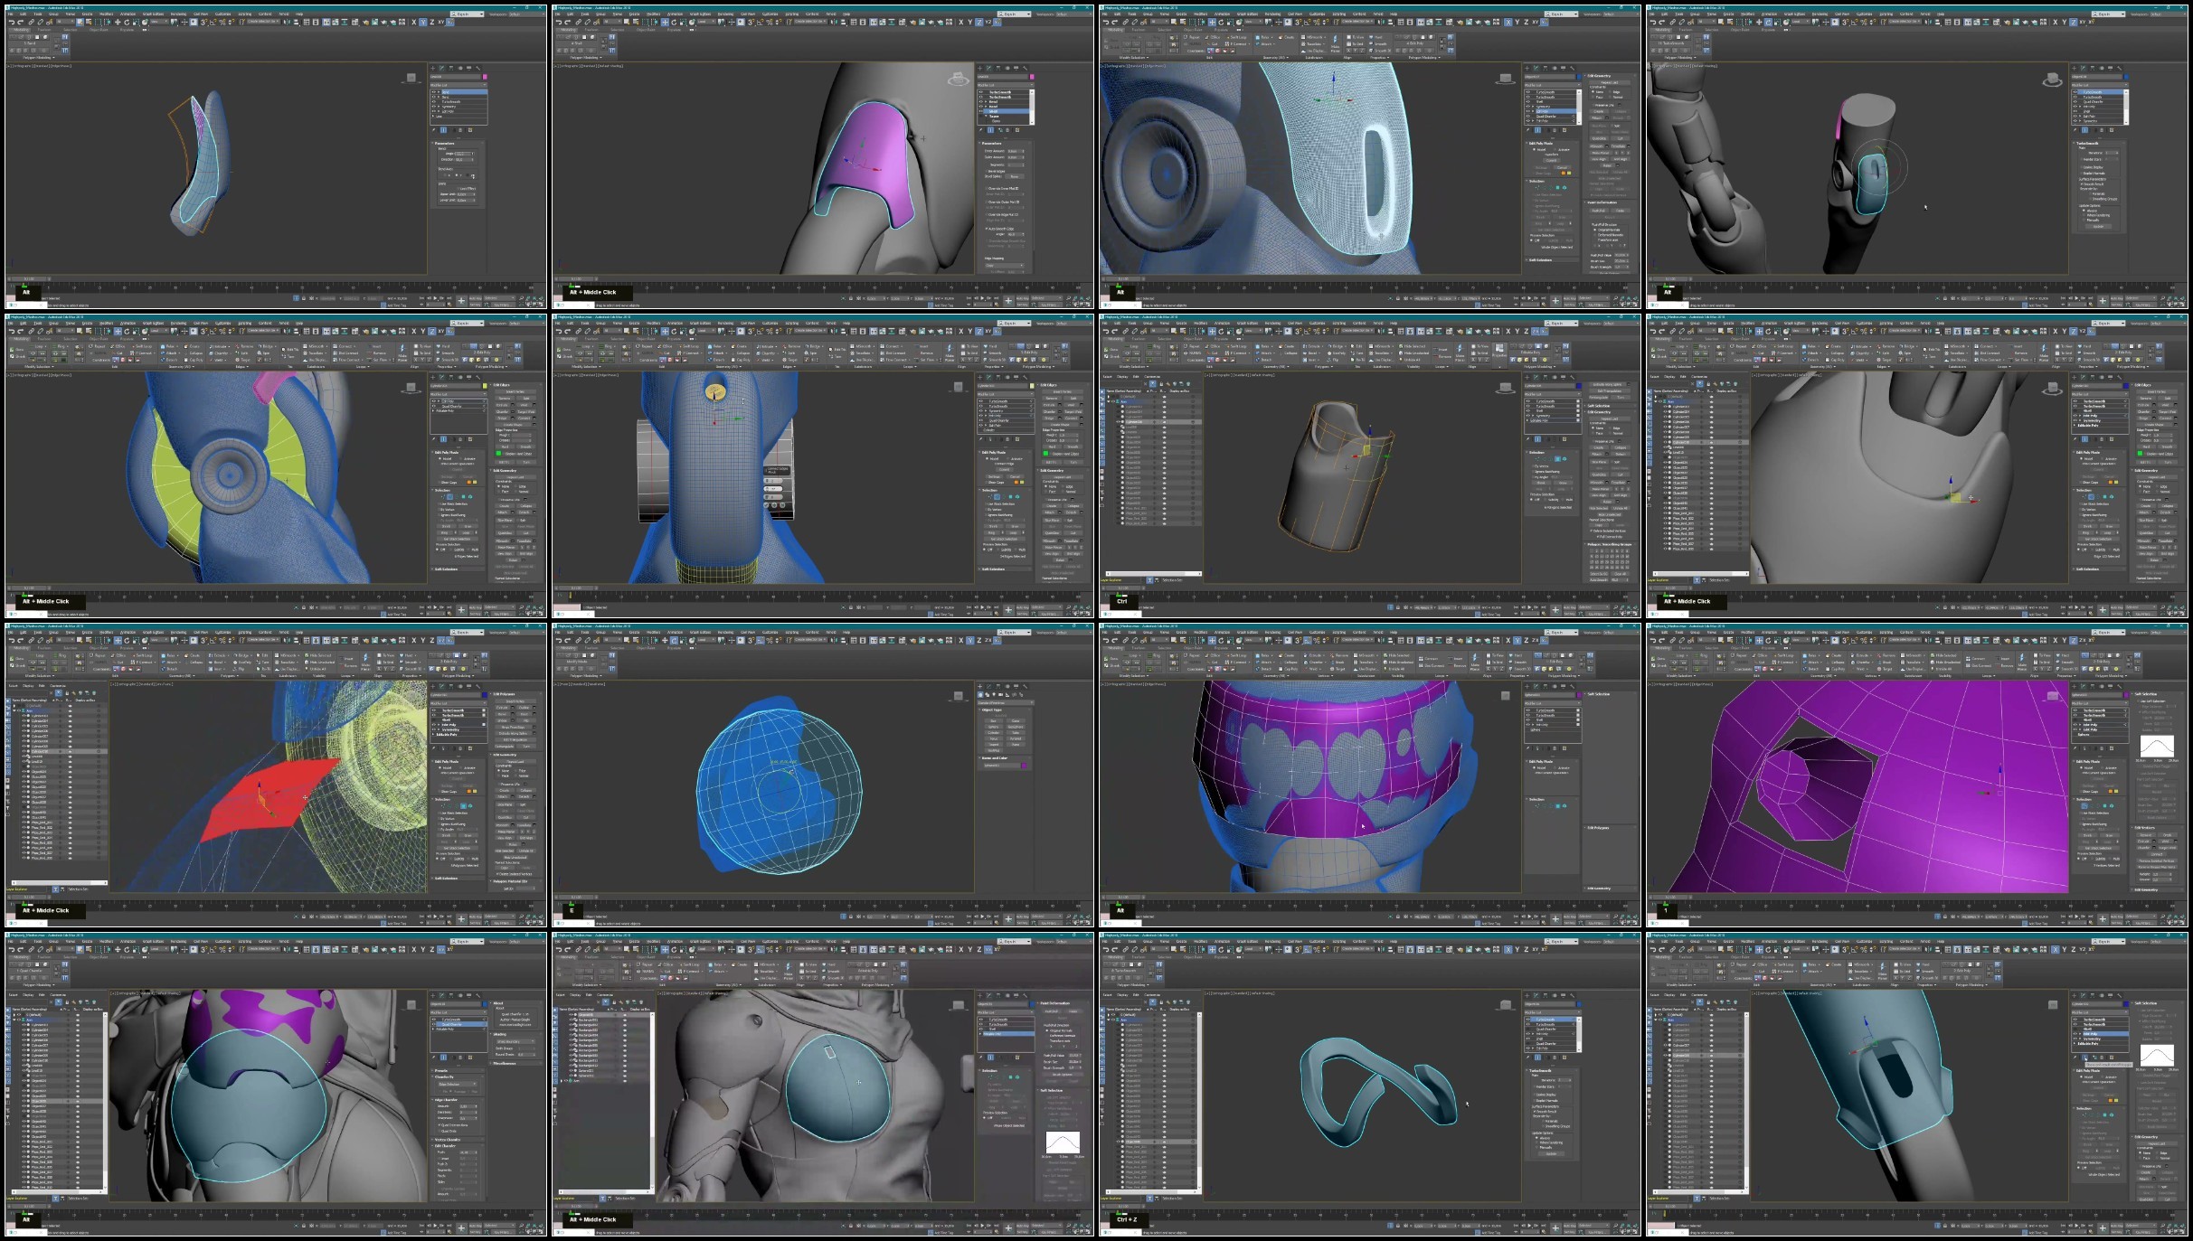Image resolution: width=2193 pixels, height=1241 pixels.
Task: Select Move tool in the chest sphere model window
Action: 665,949
